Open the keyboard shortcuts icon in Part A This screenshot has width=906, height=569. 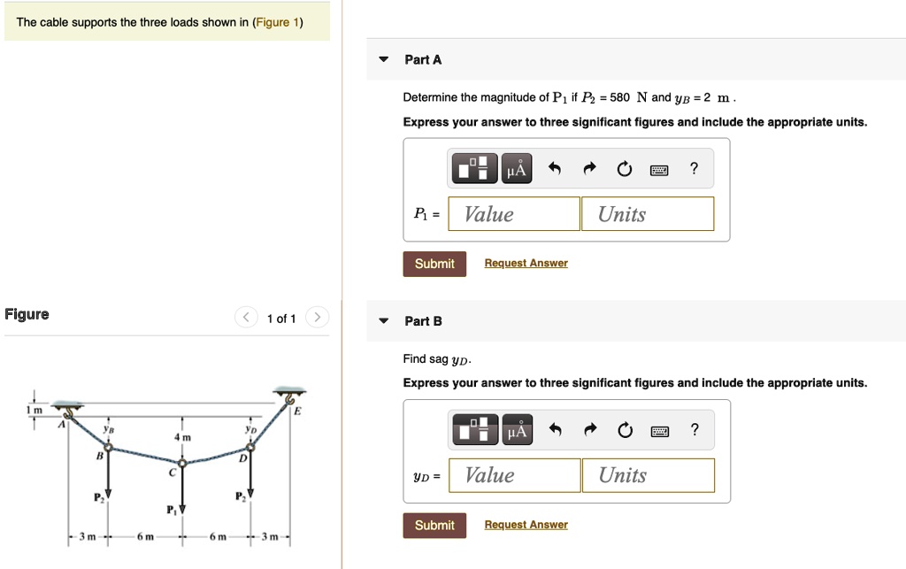coord(659,168)
